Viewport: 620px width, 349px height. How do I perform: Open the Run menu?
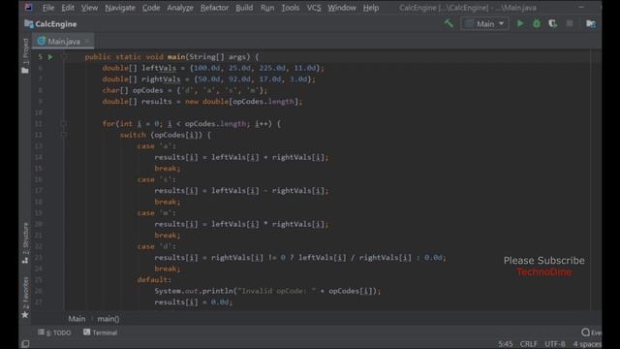267,8
